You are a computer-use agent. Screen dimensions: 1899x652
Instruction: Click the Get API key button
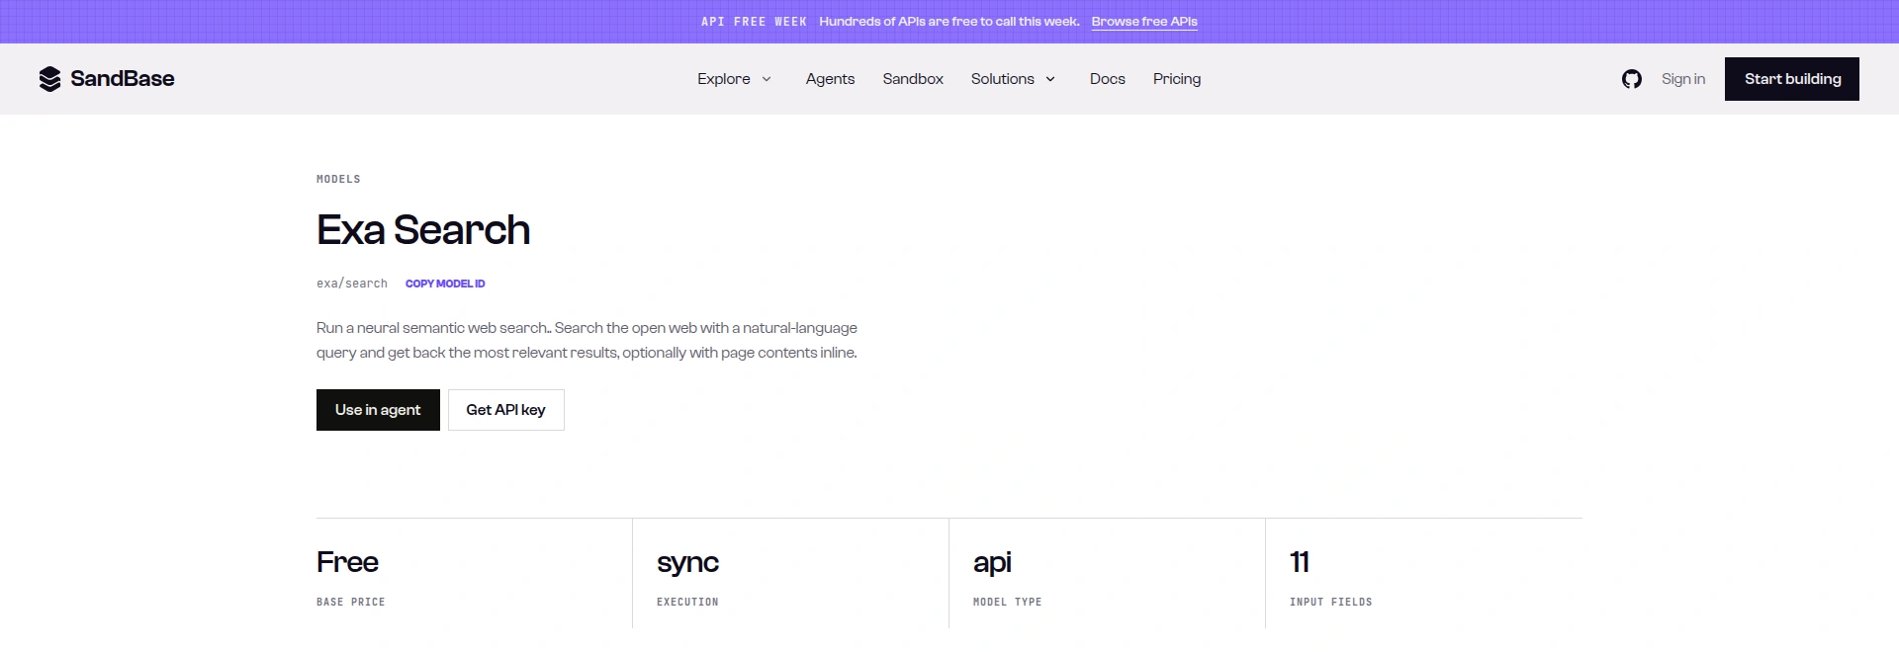point(506,410)
